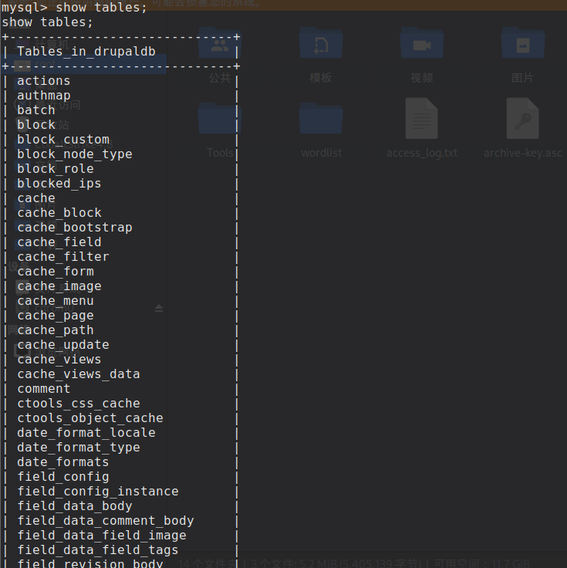Screen dimensions: 567x568
Task: Open the Tools folder icon
Action: 220,118
